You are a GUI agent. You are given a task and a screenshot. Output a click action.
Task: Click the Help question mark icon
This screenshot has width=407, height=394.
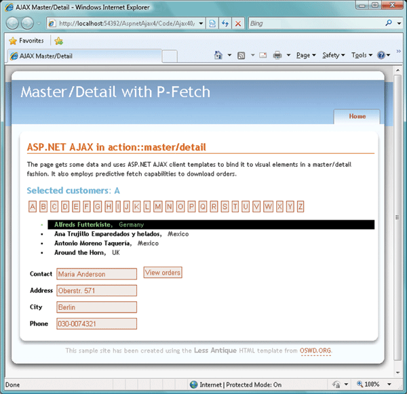381,55
